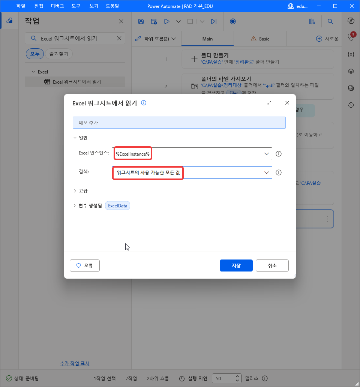The height and width of the screenshot is (387, 360).
Task: Switch to the Basic subflow tab
Action: coord(260,39)
